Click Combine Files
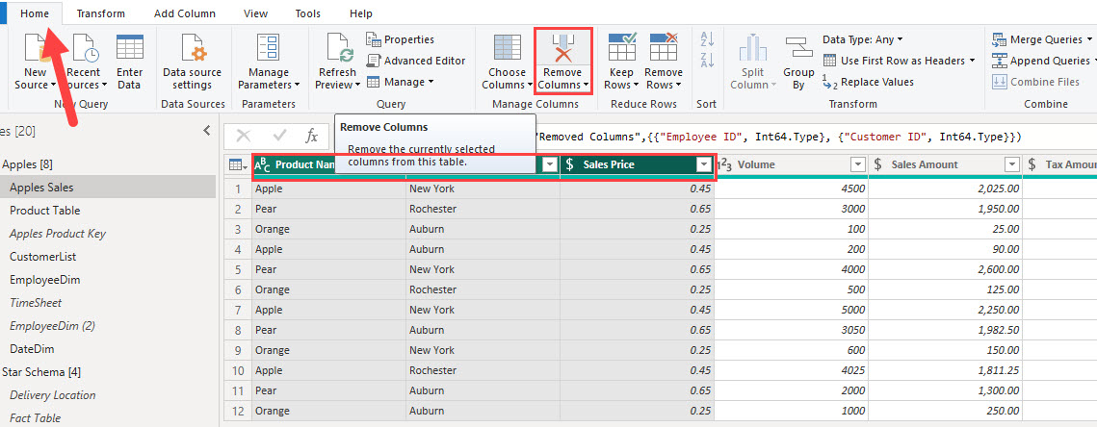Image resolution: width=1097 pixels, height=427 pixels. (x=1035, y=82)
